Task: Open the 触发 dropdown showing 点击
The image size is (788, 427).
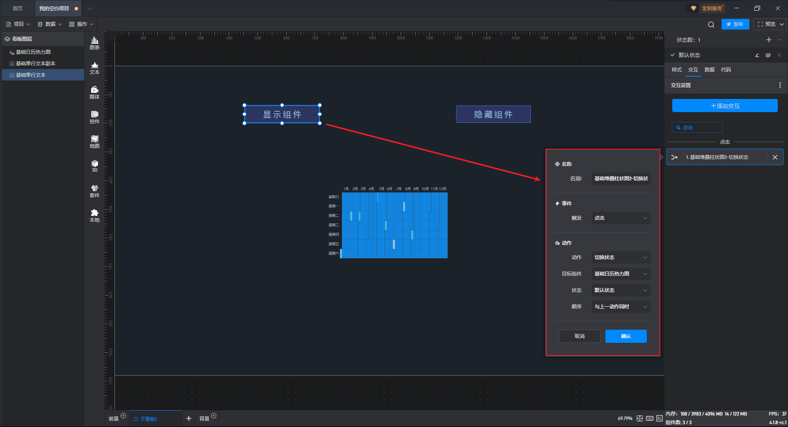Action: tap(621, 218)
